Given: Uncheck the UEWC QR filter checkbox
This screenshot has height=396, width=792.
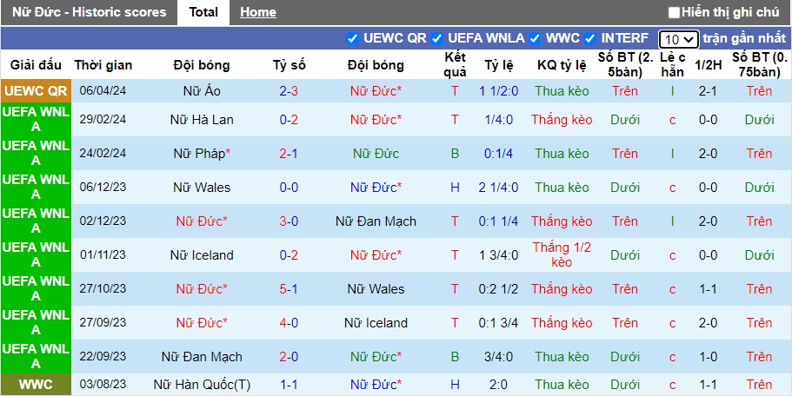Looking at the screenshot, I should 352,38.
